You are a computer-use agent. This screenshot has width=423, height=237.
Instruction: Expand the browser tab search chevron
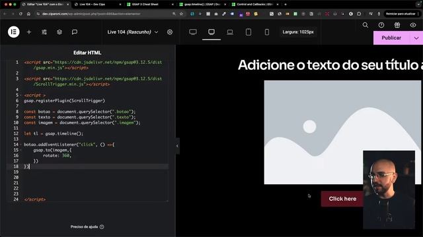point(418,5)
